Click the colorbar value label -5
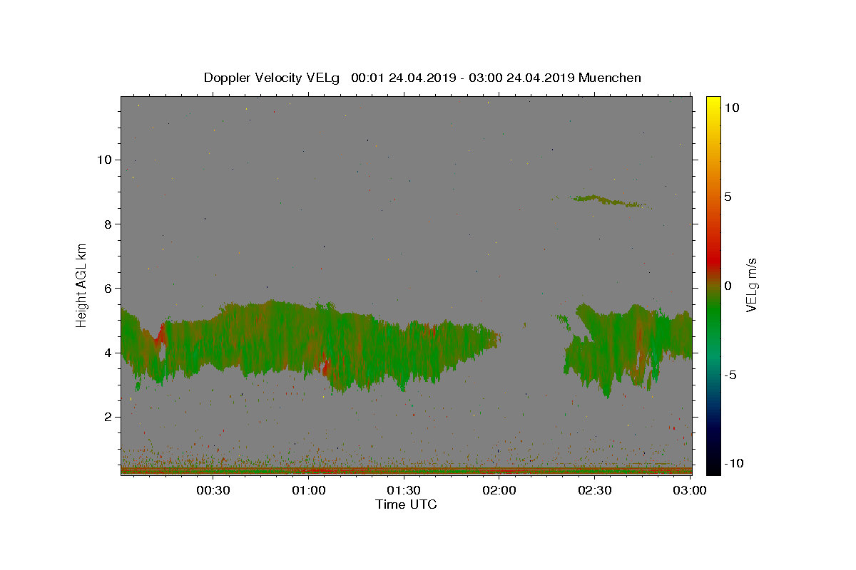 click(x=730, y=375)
